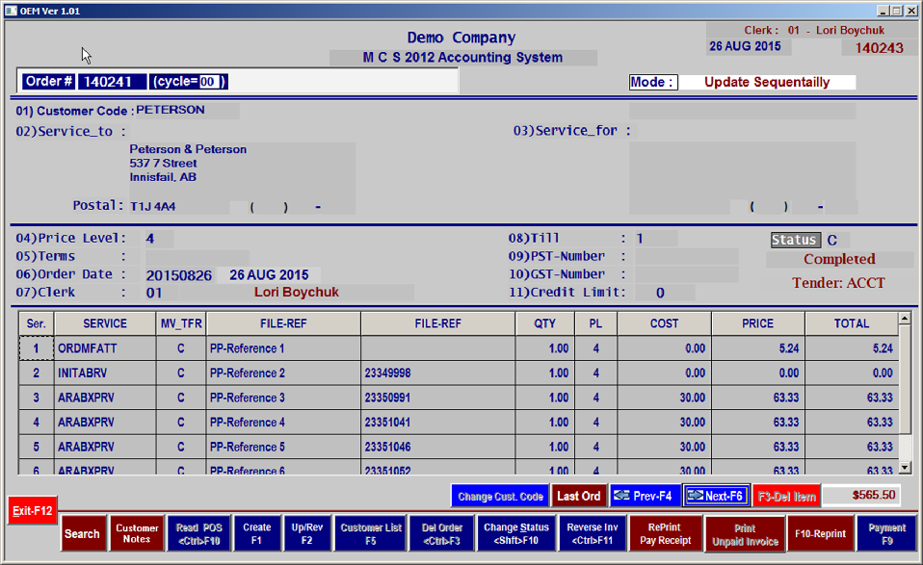Click Print Unpaid Invoice
The width and height of the screenshot is (923, 565).
(745, 534)
